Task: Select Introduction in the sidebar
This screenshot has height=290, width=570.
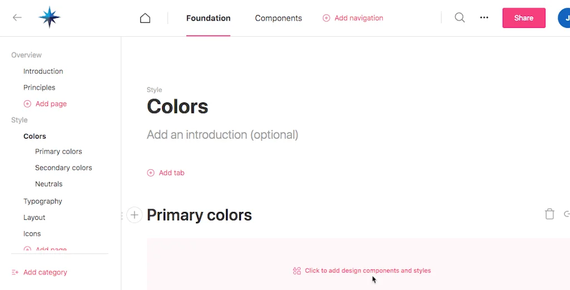Action: click(43, 71)
